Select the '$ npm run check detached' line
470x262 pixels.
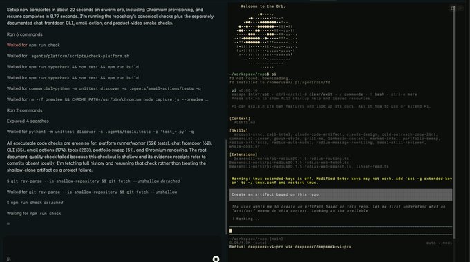pyautogui.click(x=35, y=203)
